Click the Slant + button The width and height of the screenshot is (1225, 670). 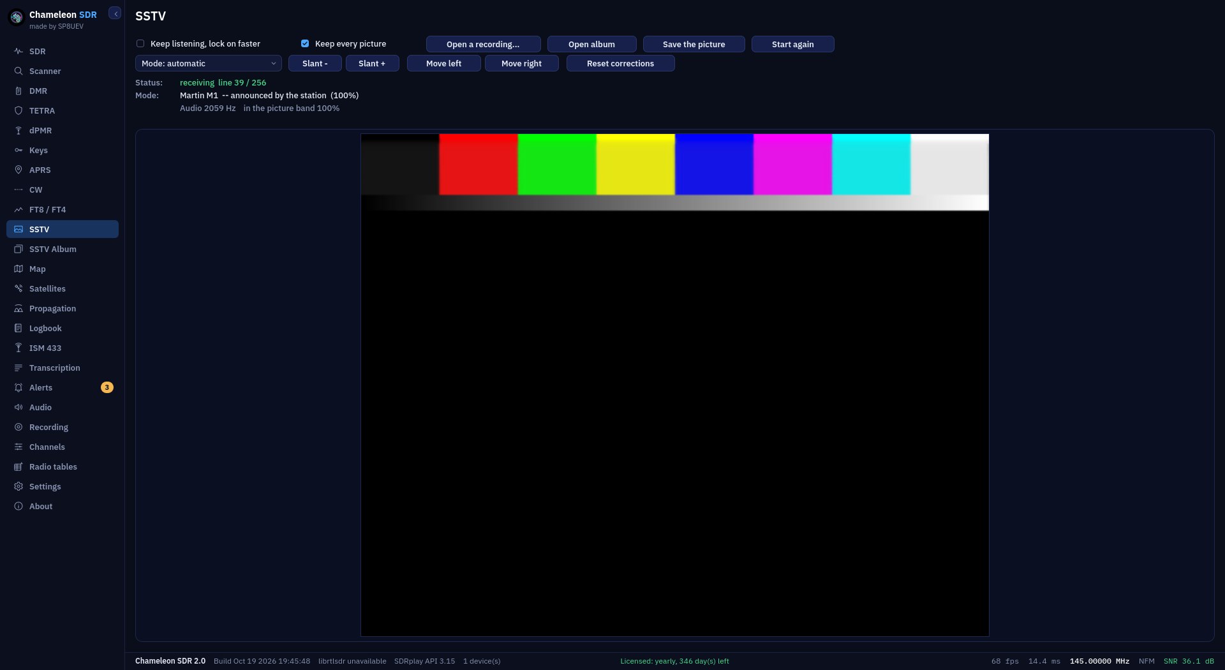click(x=372, y=63)
